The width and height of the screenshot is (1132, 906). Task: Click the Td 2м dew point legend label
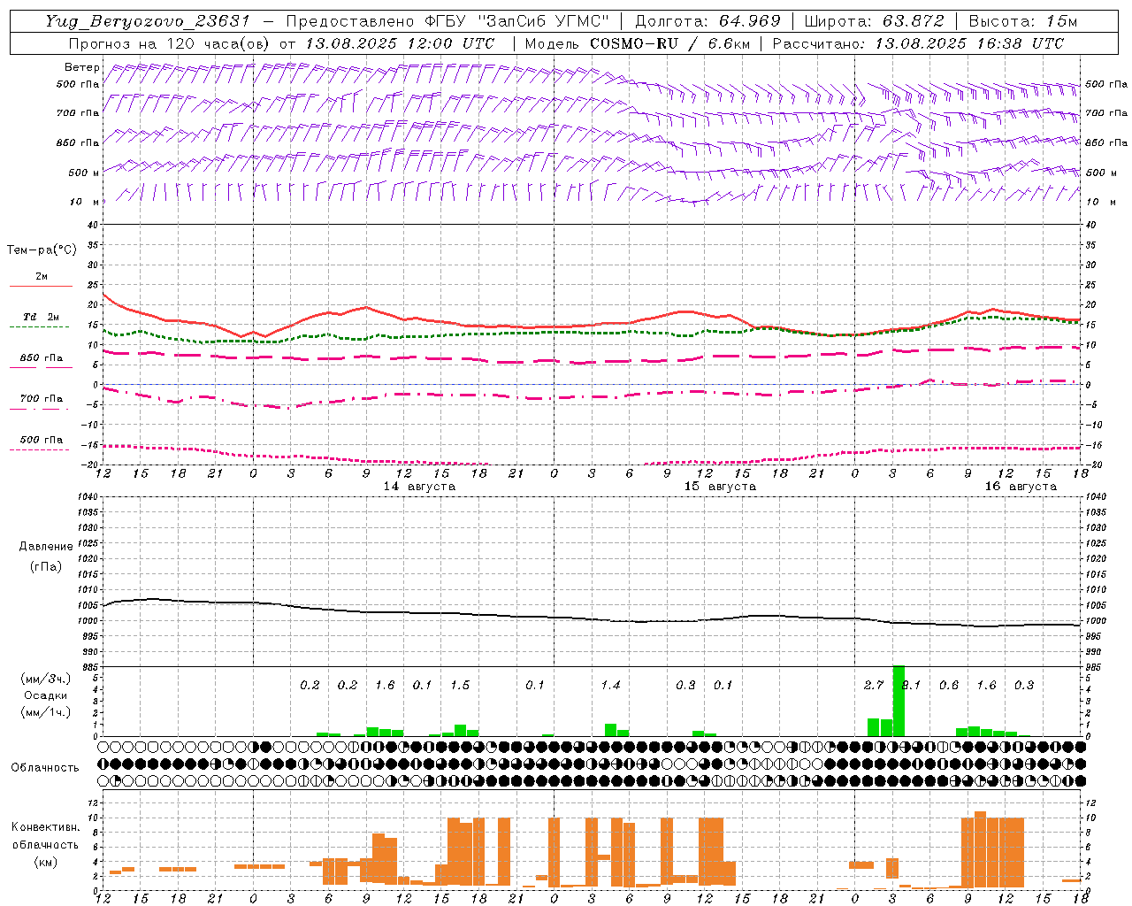point(41,317)
